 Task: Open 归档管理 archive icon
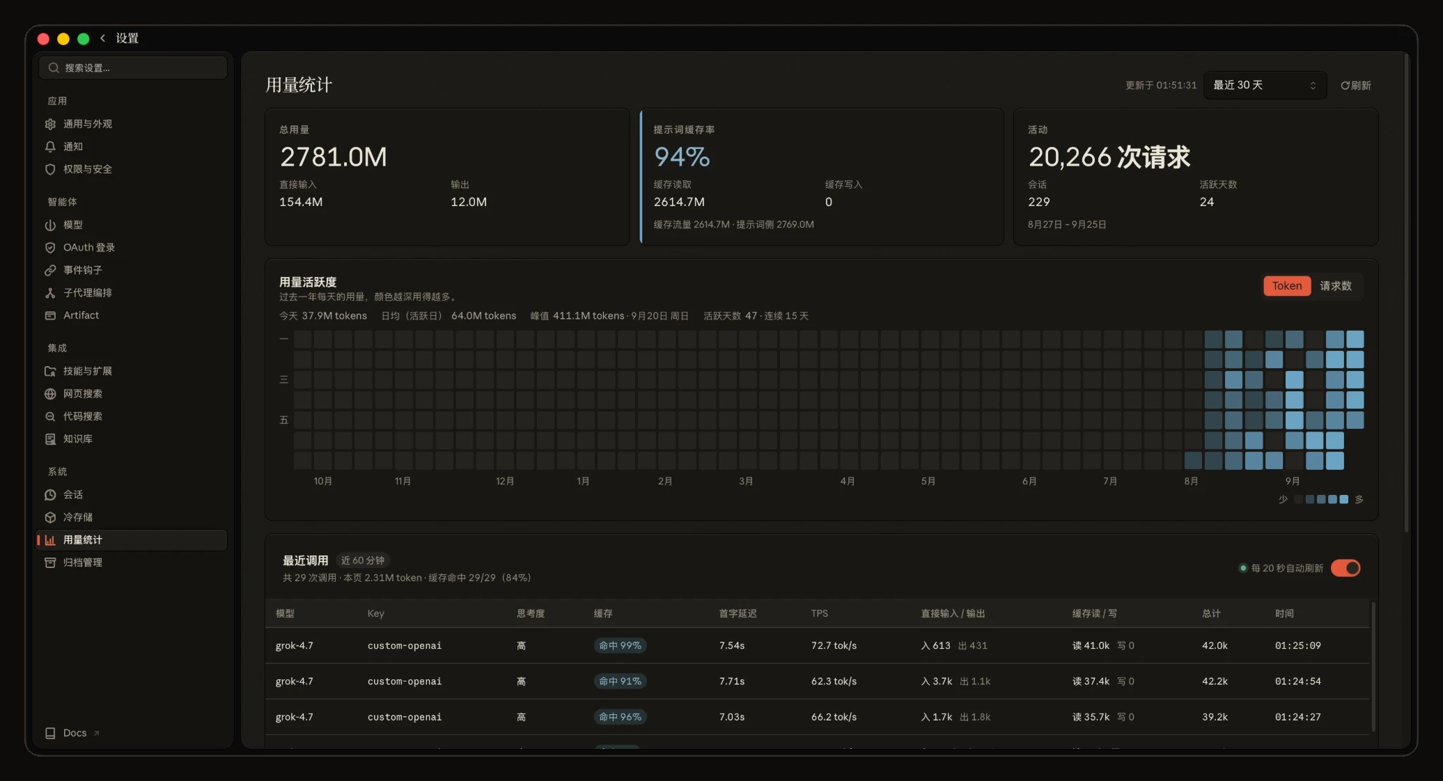pyautogui.click(x=50, y=562)
